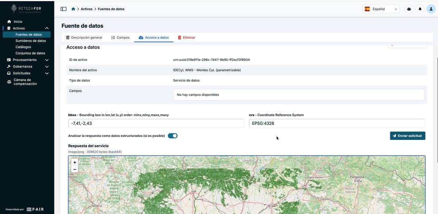
Task: Click the Campos list icon
Action: (113, 37)
